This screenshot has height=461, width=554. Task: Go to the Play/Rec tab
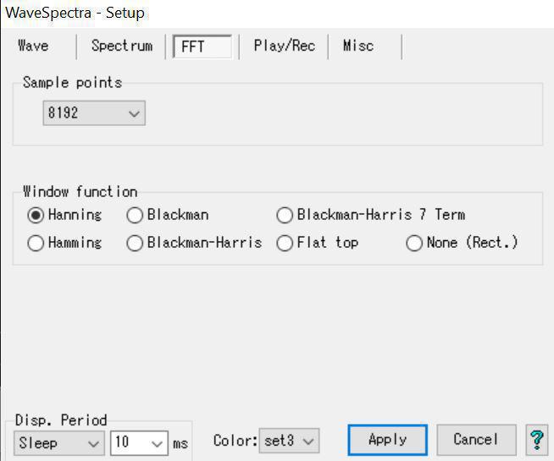[x=284, y=46]
